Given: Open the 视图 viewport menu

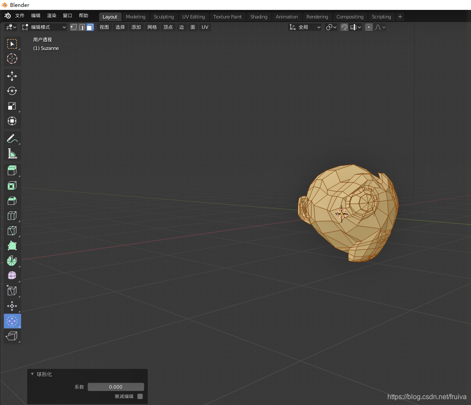Looking at the screenshot, I should (x=104, y=27).
